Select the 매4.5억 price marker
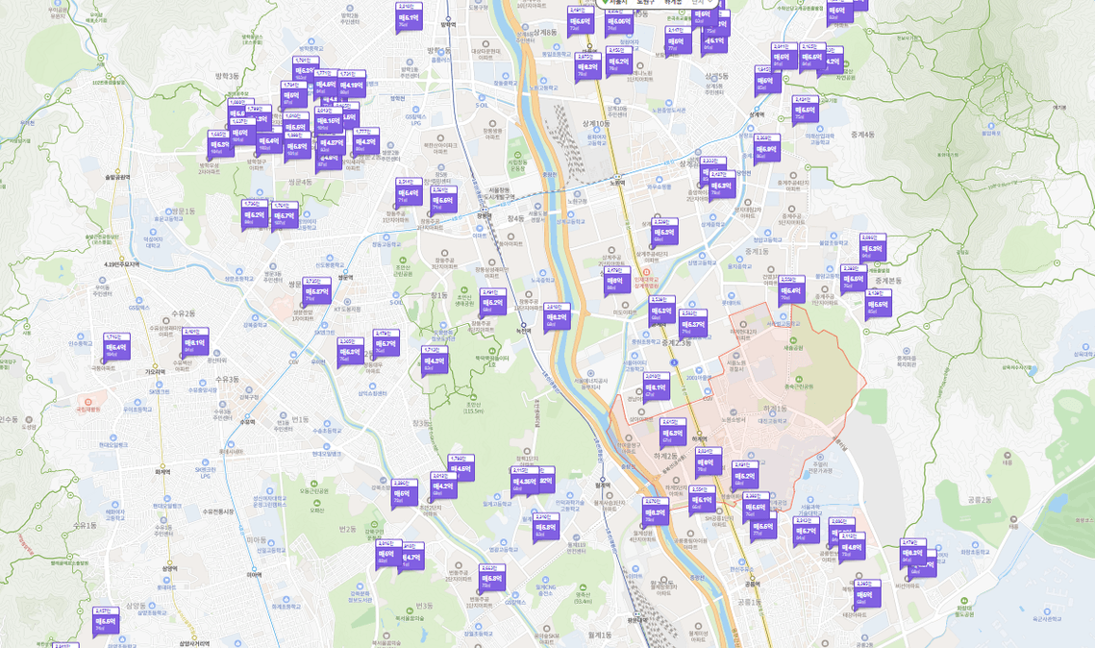 (x=460, y=468)
